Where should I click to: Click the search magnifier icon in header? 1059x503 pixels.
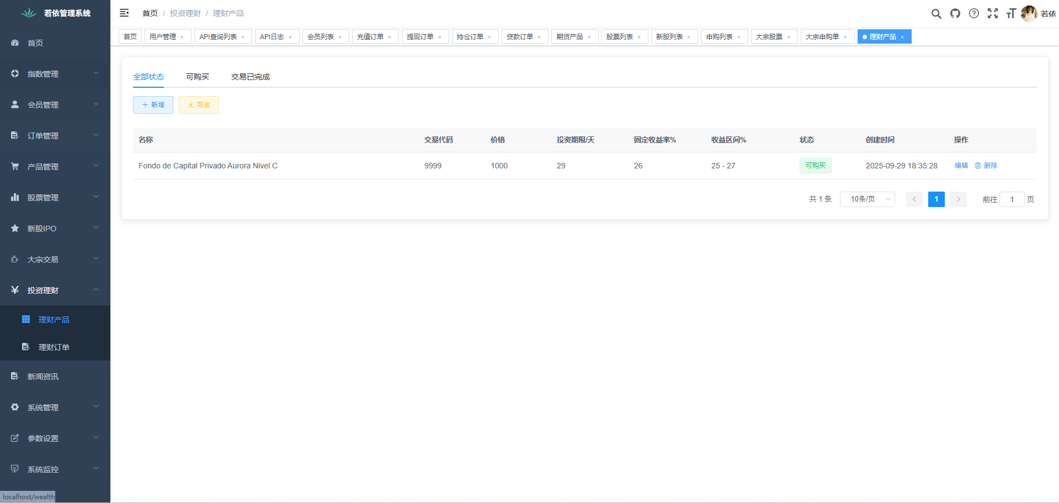click(x=936, y=14)
